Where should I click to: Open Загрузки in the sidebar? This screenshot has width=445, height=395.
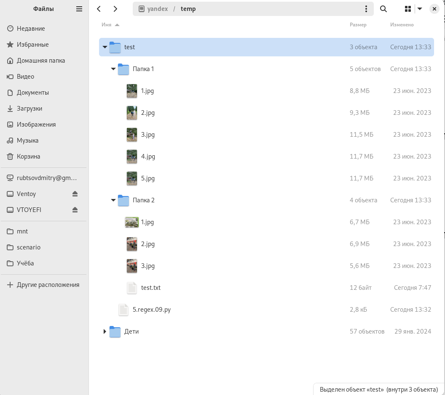point(29,109)
